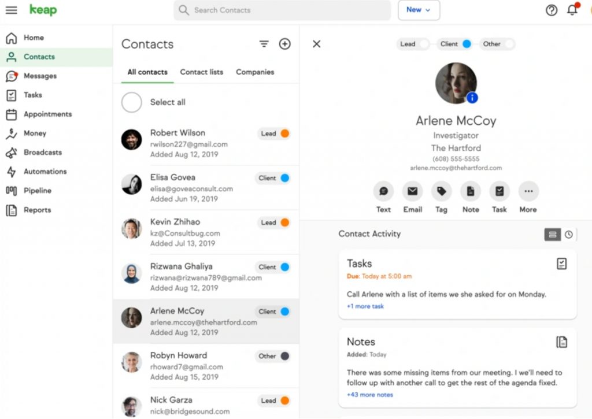
Task: Expand the More actions ellipsis
Action: (x=528, y=191)
